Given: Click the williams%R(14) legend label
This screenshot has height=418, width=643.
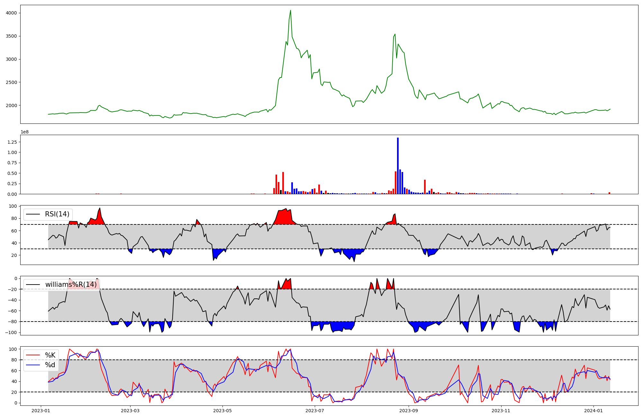Looking at the screenshot, I should [71, 285].
